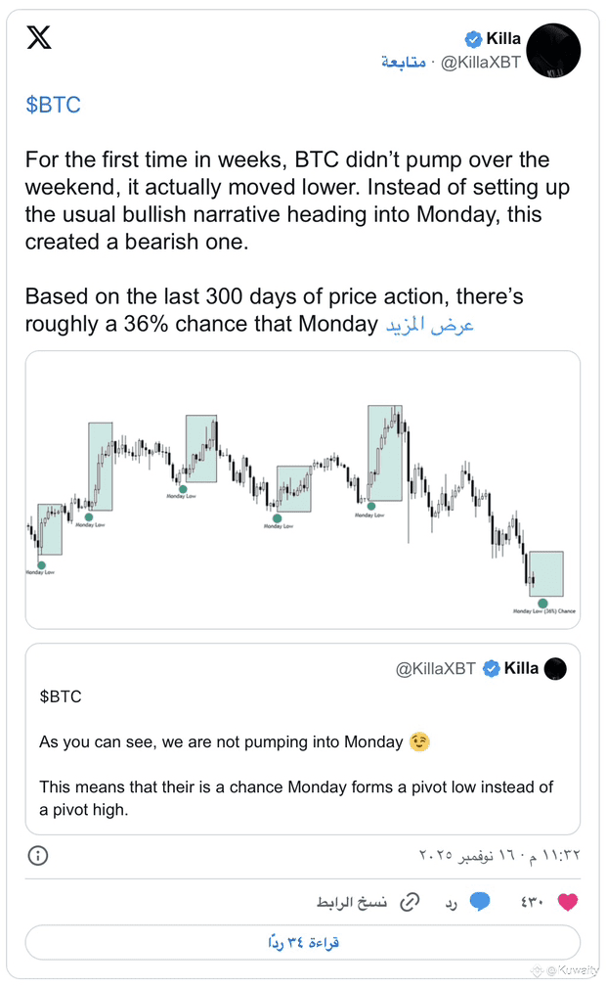Image resolution: width=607 pixels, height=987 pixels.
Task: Open Killa's profile avatar
Action: [x=553, y=50]
